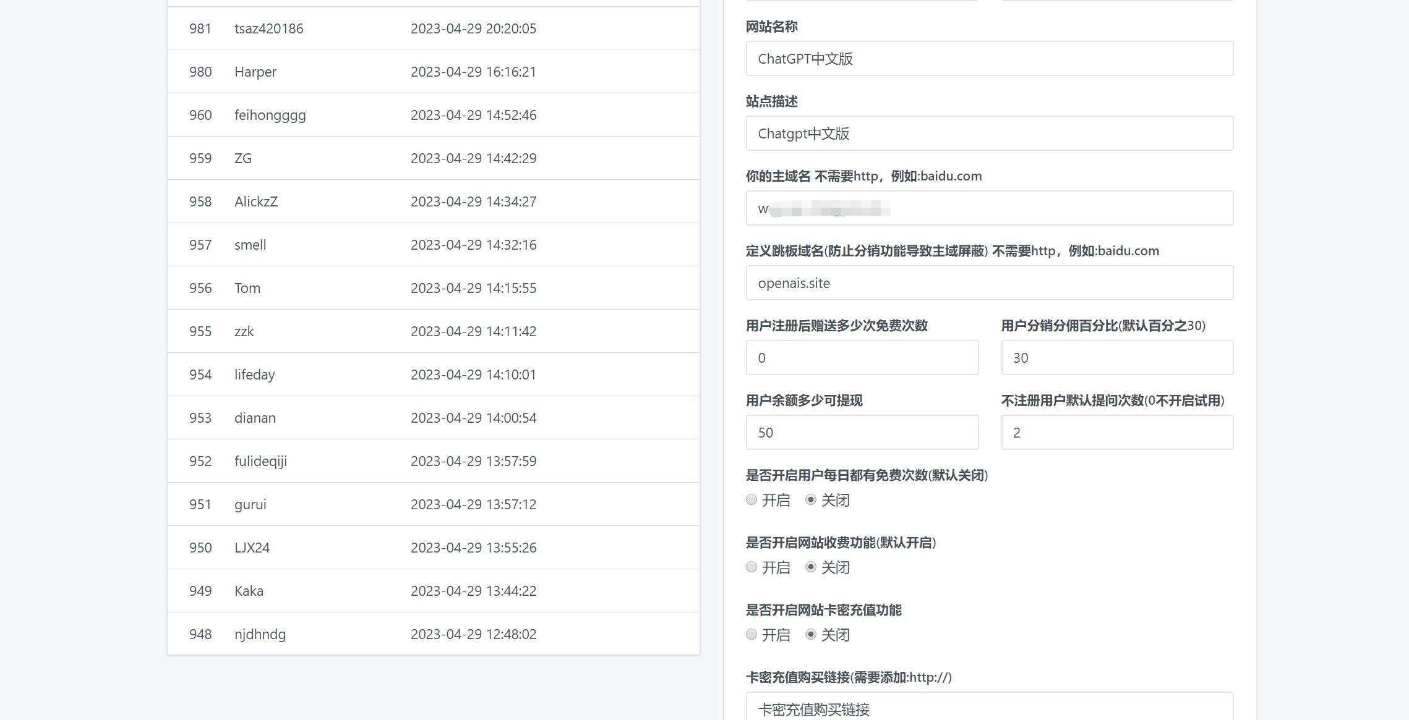Select 关闭 for 用户每日免费次数 setting
Image resolution: width=1409 pixels, height=720 pixels.
point(811,500)
